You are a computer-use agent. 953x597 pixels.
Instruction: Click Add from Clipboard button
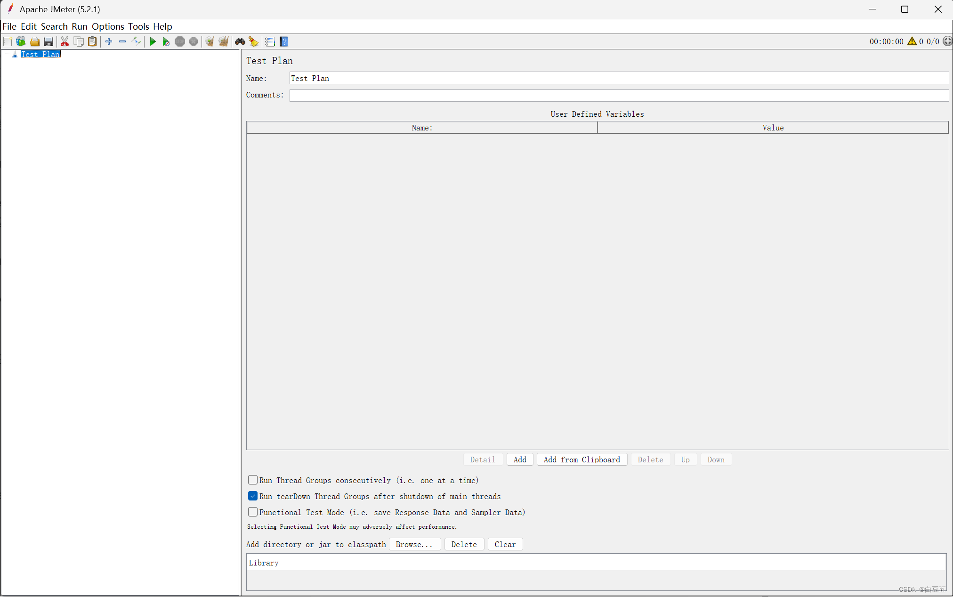click(582, 460)
